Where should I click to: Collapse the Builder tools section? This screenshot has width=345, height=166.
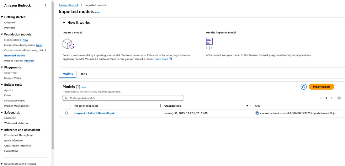coord(2,84)
